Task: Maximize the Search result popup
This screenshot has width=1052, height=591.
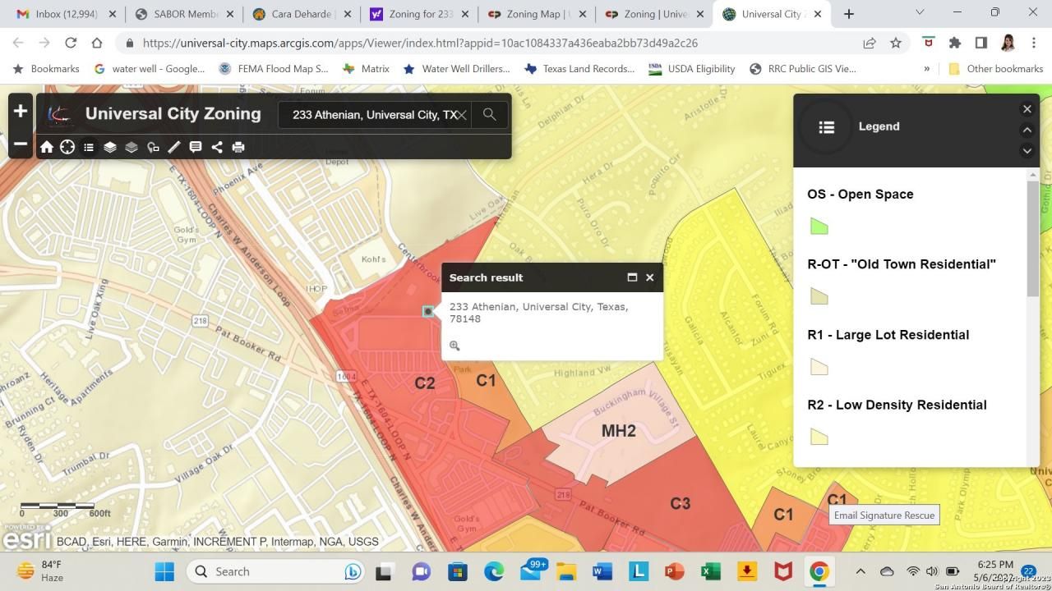Action: coord(632,277)
